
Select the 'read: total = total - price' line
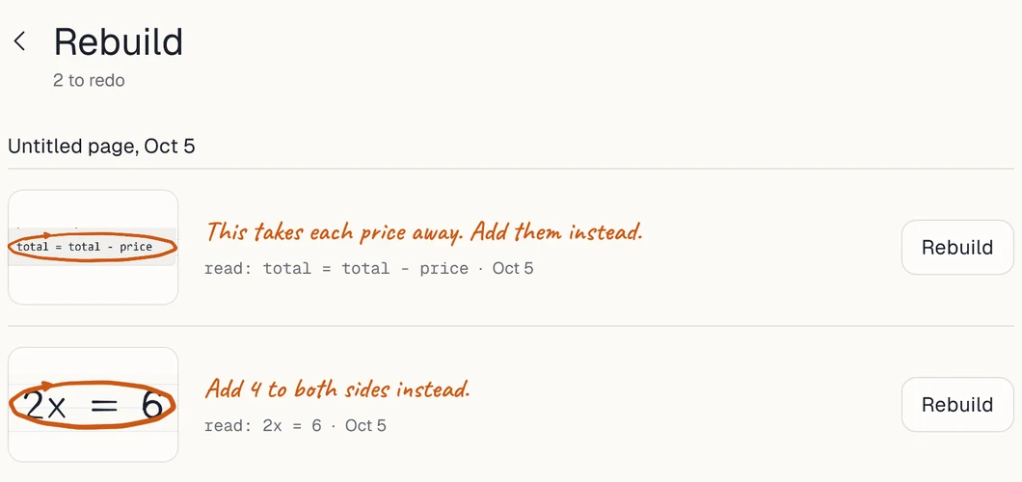[x=336, y=268]
